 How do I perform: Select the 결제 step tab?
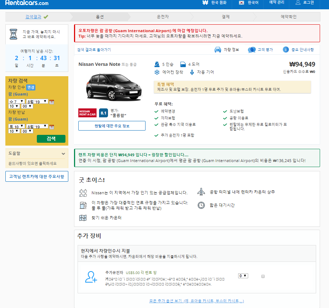point(226,17)
